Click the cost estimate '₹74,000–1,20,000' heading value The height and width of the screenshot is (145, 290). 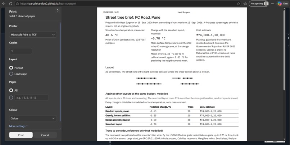pyautogui.click(x=210, y=35)
